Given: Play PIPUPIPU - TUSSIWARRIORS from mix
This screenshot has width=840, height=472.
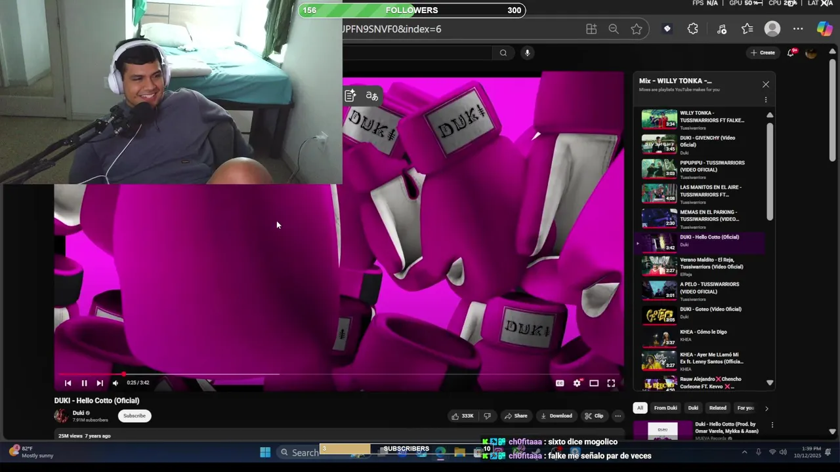Looking at the screenshot, I should click(699, 169).
